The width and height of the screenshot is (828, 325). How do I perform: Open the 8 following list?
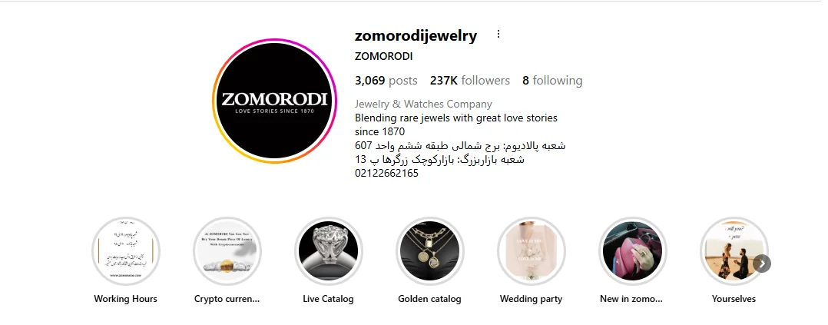(x=552, y=81)
